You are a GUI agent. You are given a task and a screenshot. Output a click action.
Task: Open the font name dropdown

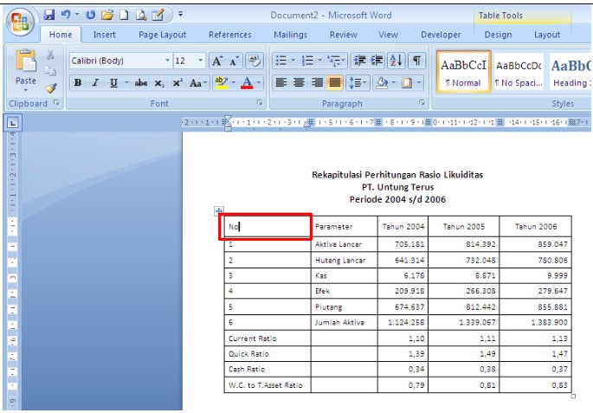click(167, 61)
